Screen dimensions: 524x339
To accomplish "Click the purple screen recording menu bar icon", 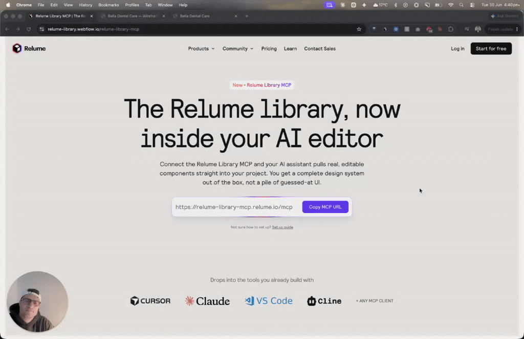I will [x=329, y=5].
